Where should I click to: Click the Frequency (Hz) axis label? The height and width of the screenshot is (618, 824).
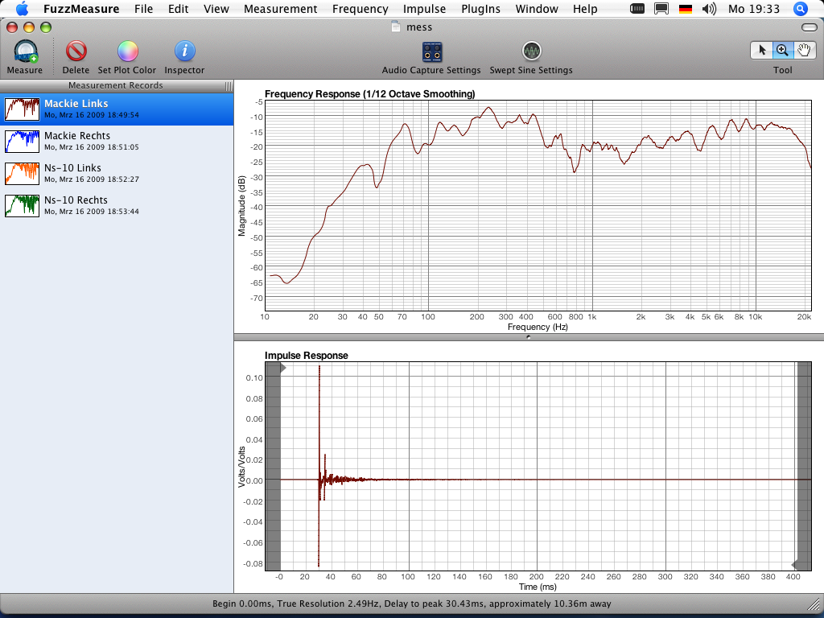click(x=538, y=327)
